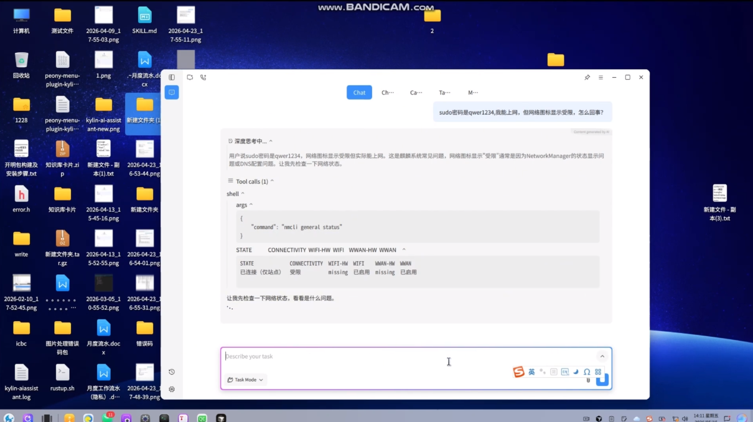The width and height of the screenshot is (753, 422).
Task: Select the 错误码 folder on desktop
Action: pyautogui.click(x=144, y=333)
